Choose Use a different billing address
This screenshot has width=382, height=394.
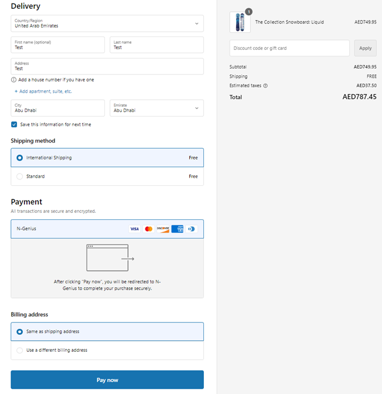107,350
